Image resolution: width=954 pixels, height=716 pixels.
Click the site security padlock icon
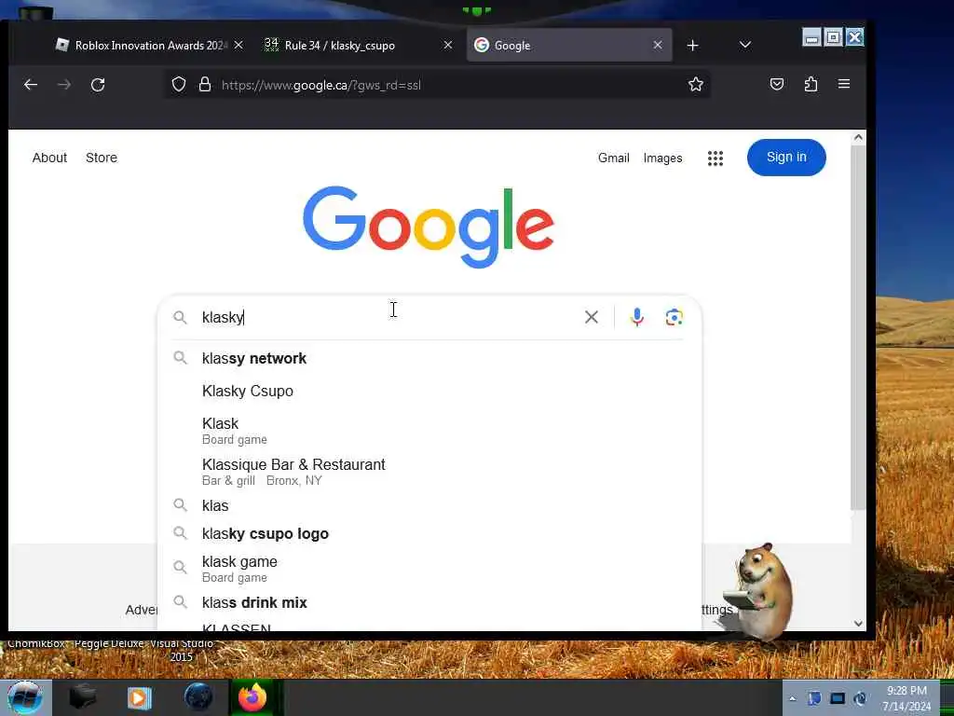click(x=205, y=84)
